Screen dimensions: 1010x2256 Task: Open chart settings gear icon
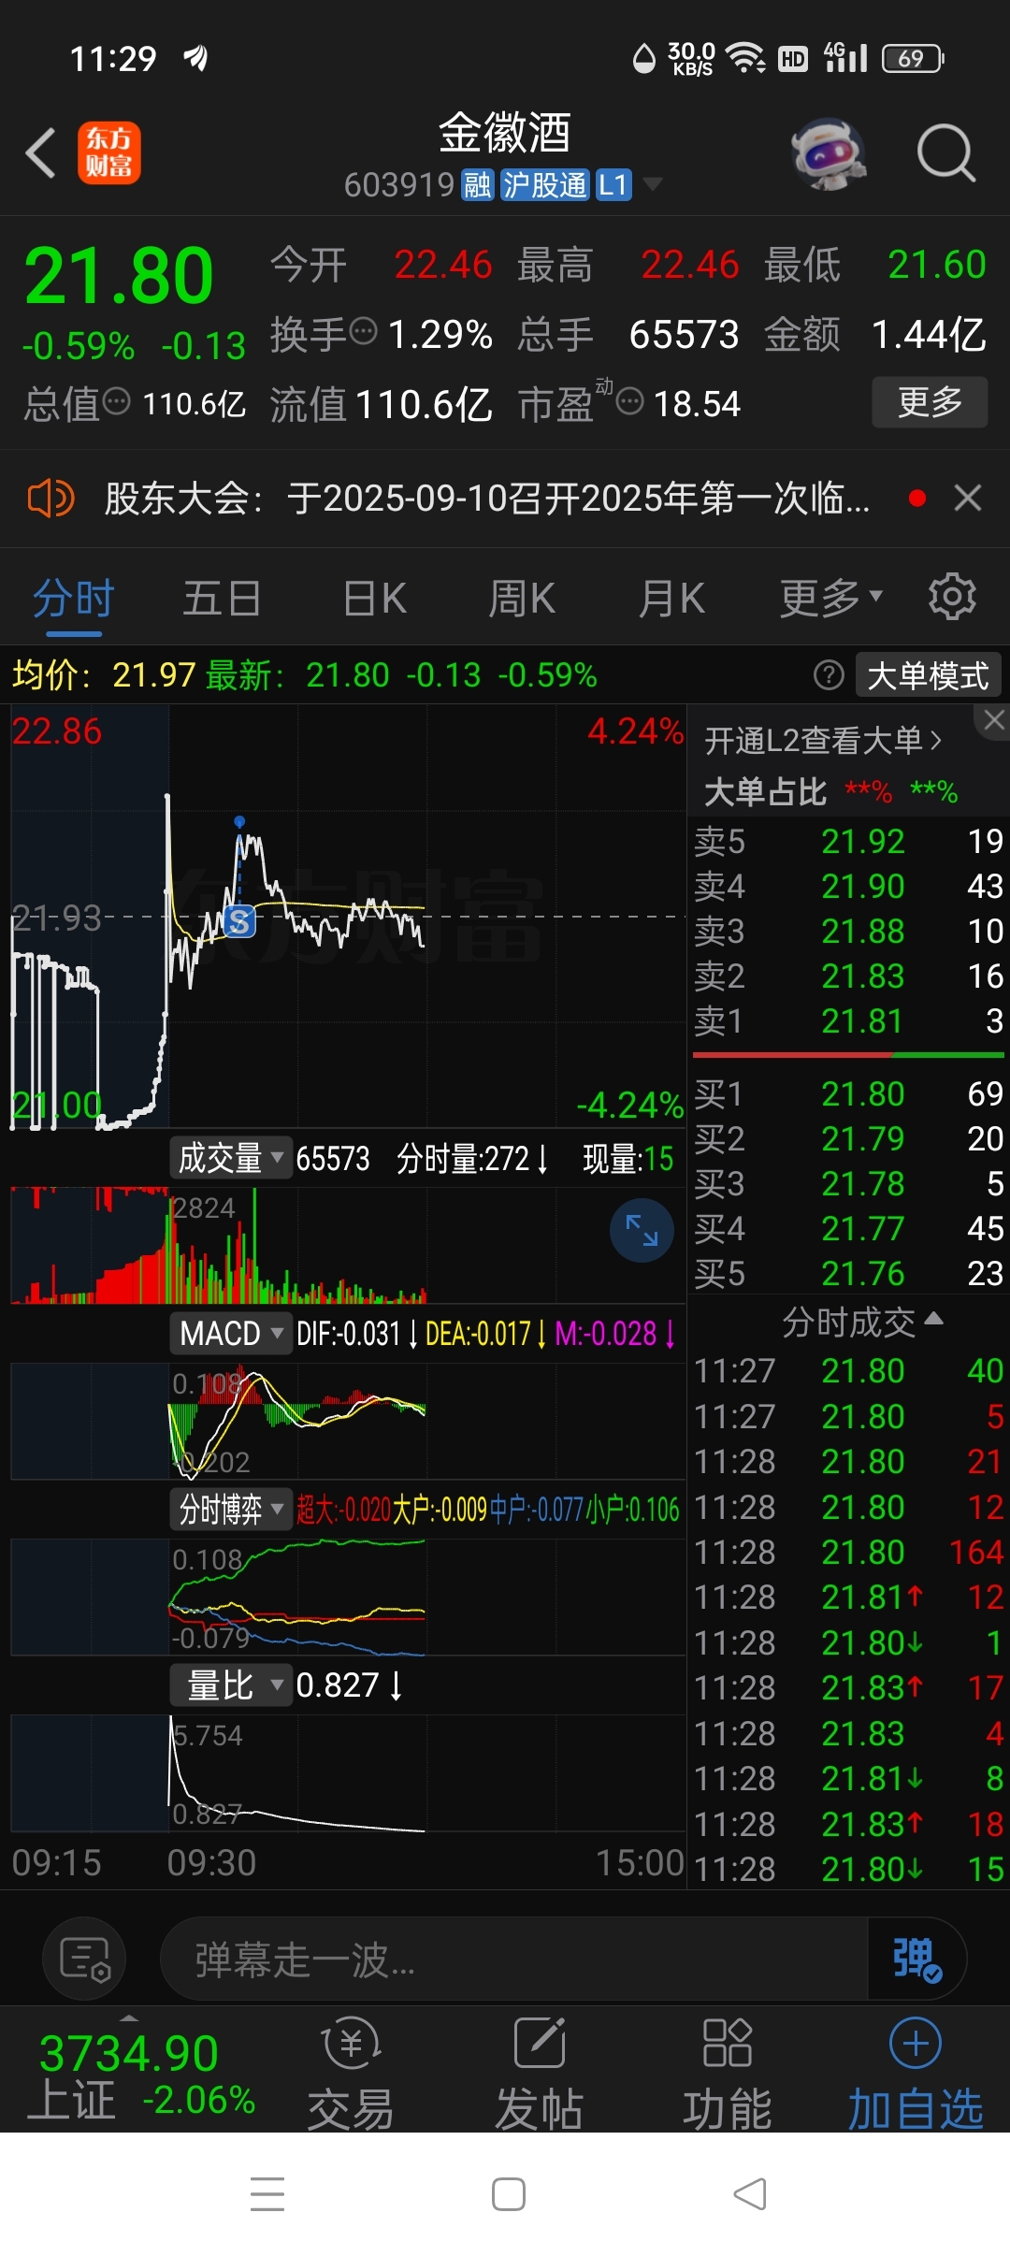pos(952,597)
